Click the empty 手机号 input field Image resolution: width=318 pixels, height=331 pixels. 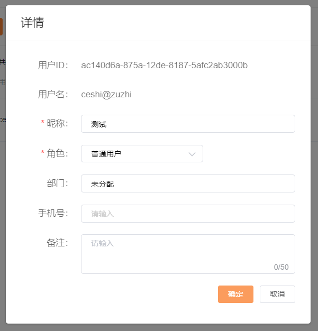[188, 214]
